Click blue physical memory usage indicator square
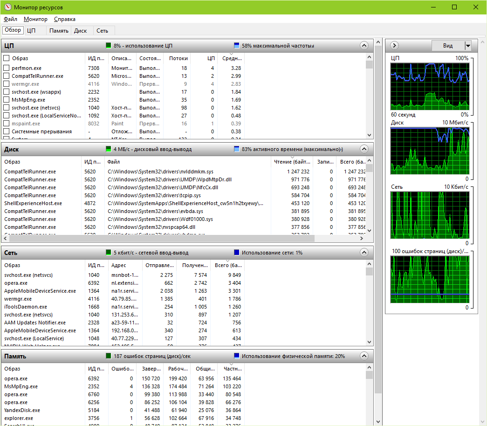This screenshot has width=487, height=426. [236, 356]
